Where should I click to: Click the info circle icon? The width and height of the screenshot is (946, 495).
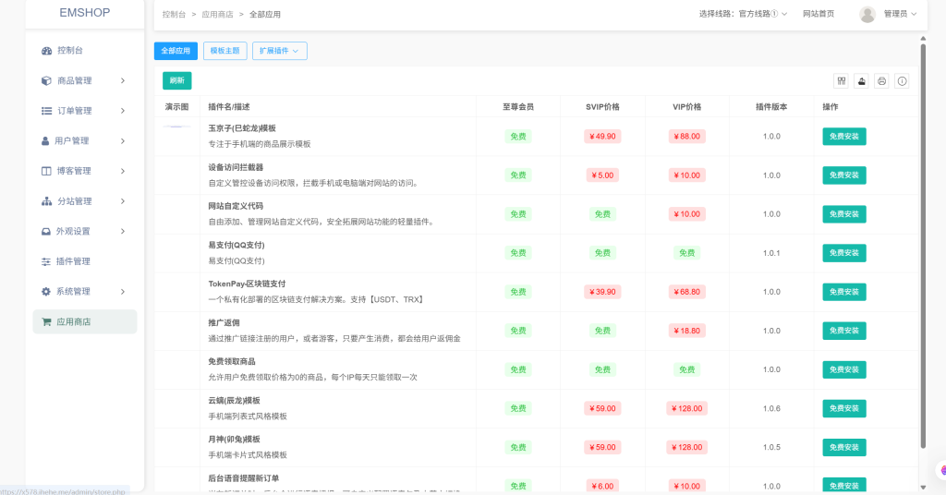902,80
